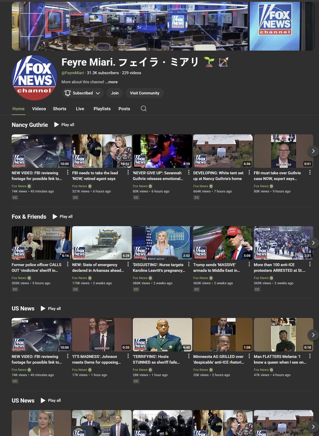
Task: Expand channel description with ...more
Action: pyautogui.click(x=112, y=82)
